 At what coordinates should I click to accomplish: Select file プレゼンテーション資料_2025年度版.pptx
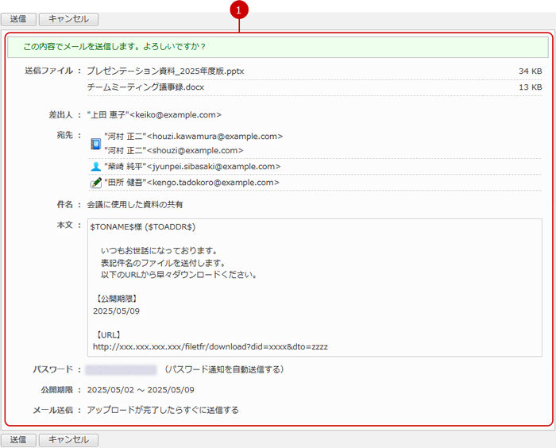[165, 71]
